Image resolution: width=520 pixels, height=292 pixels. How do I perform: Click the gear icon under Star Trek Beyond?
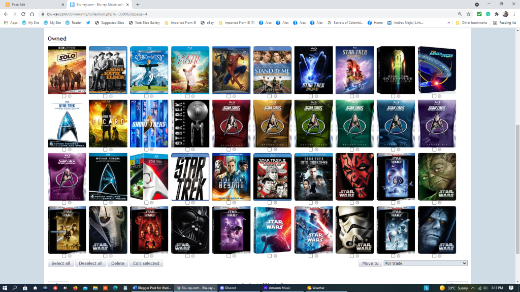[234, 203]
